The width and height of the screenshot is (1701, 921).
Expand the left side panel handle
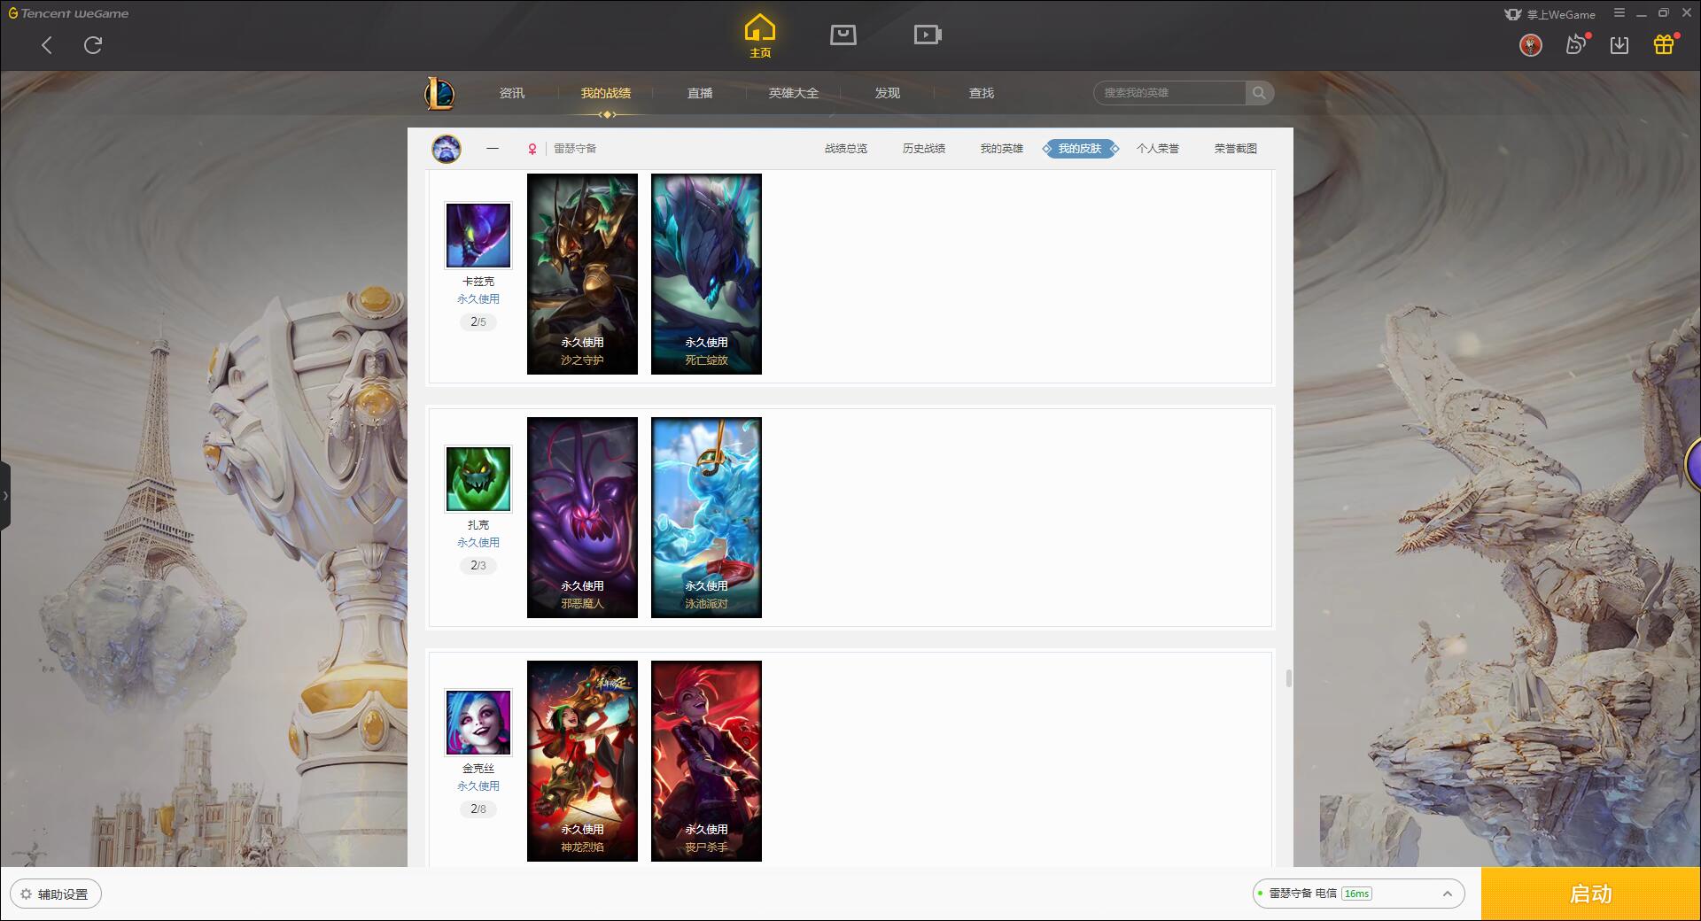click(x=5, y=496)
